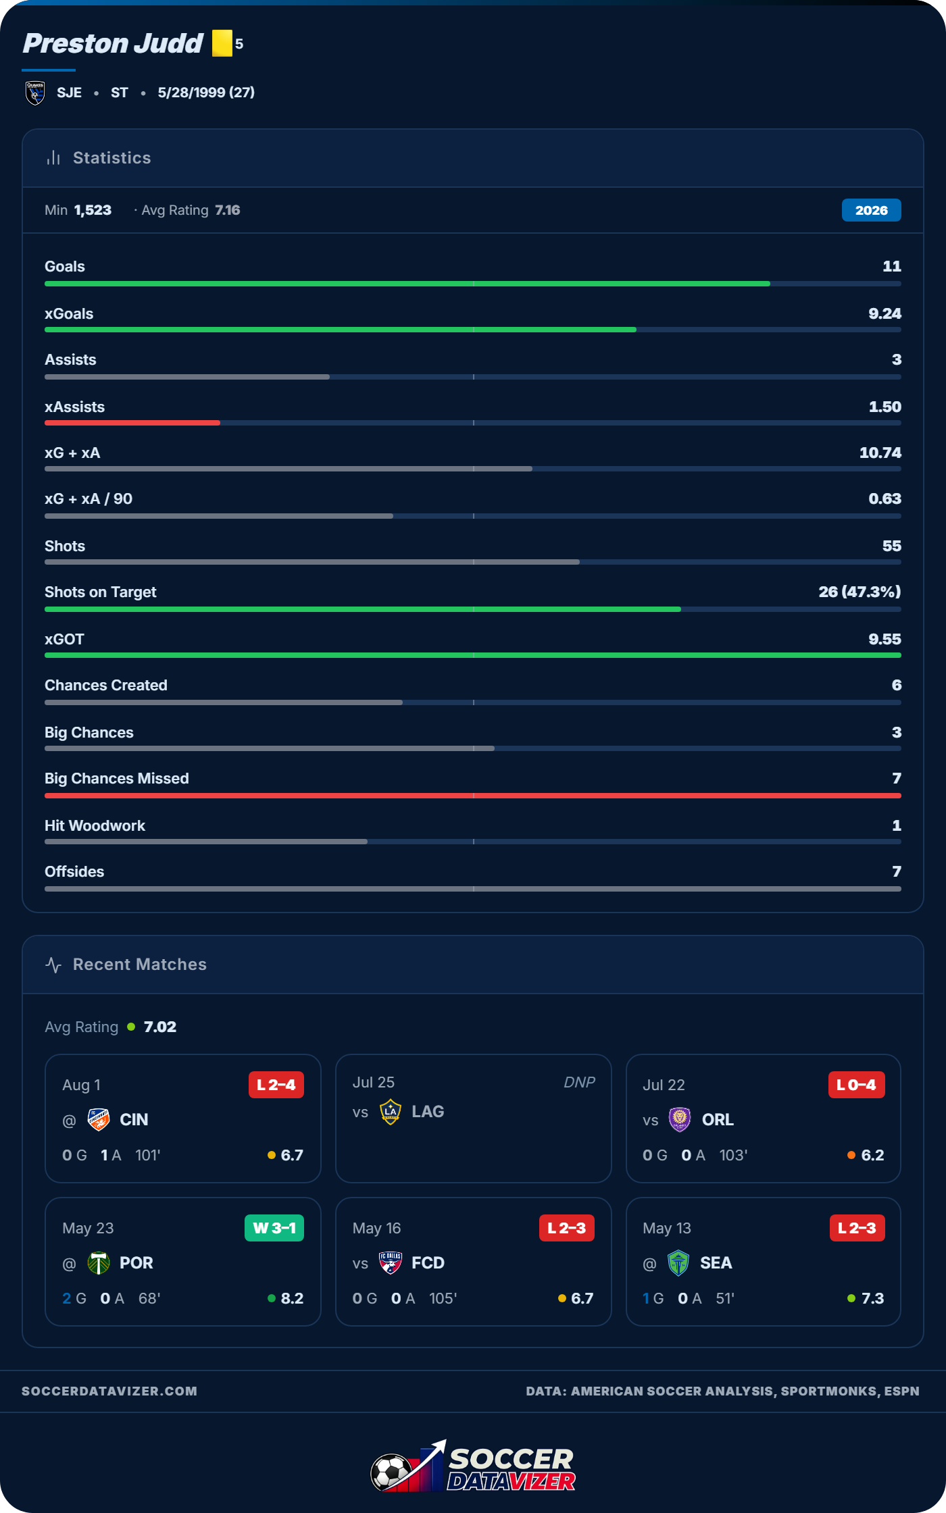Click the 1 A assist on CIN card
Image resolution: width=946 pixels, height=1513 pixels.
(111, 1155)
